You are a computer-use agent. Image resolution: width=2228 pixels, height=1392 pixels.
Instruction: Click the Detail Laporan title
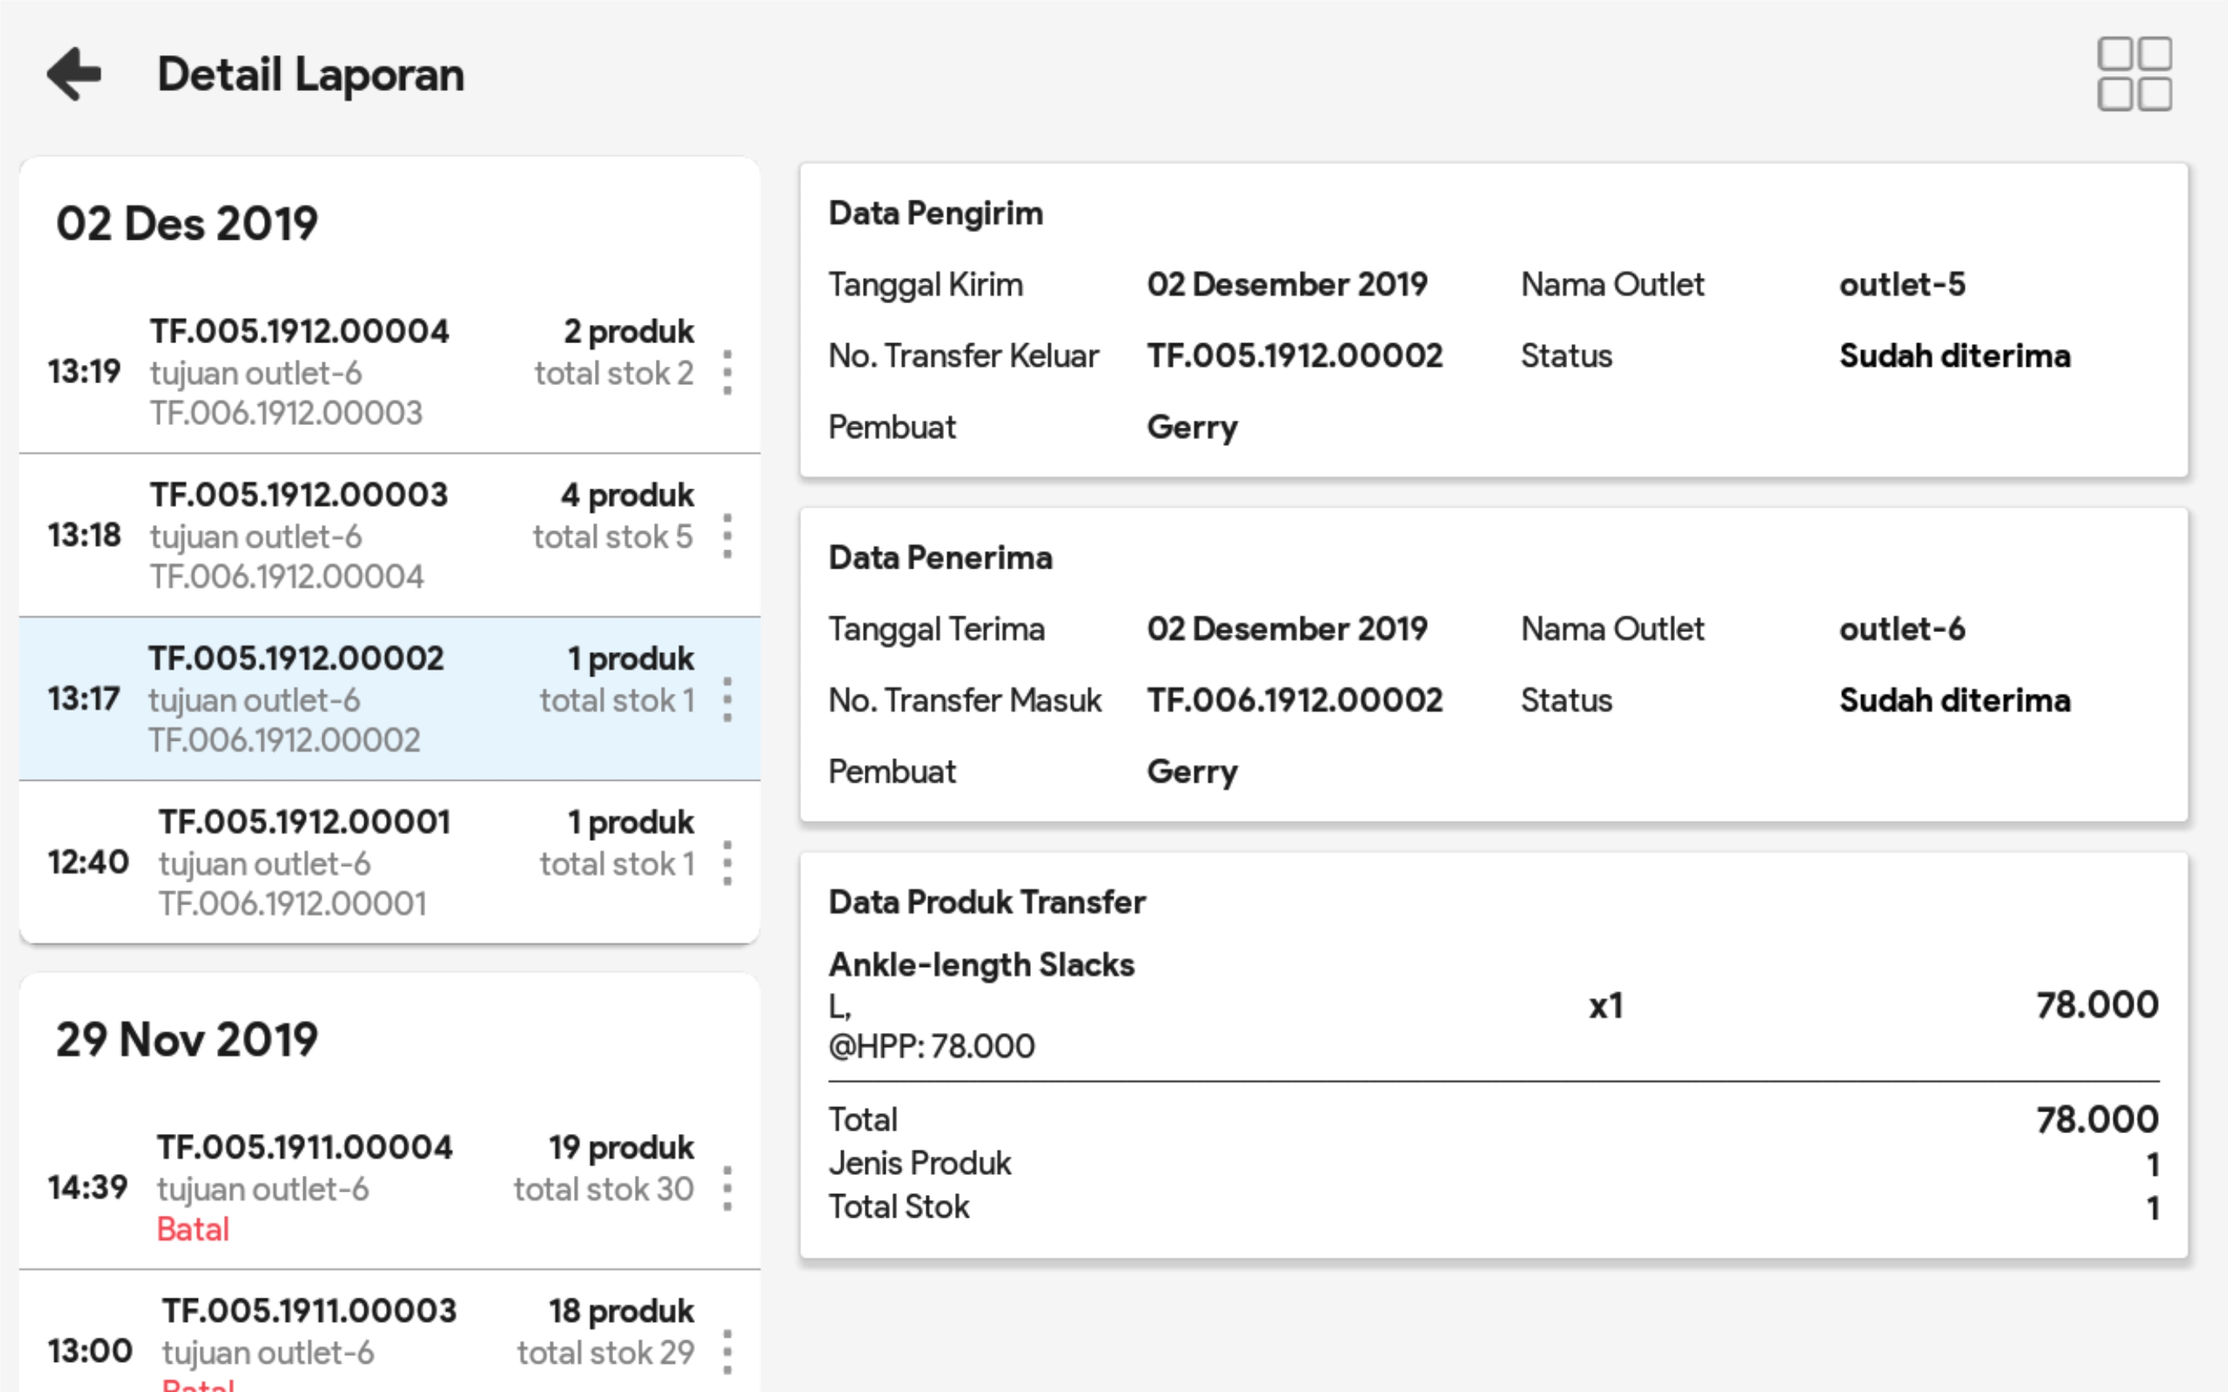click(x=311, y=74)
